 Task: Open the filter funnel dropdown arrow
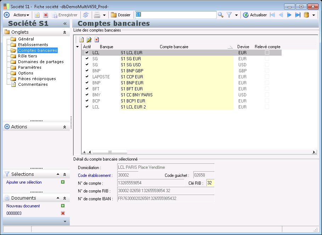point(236,15)
